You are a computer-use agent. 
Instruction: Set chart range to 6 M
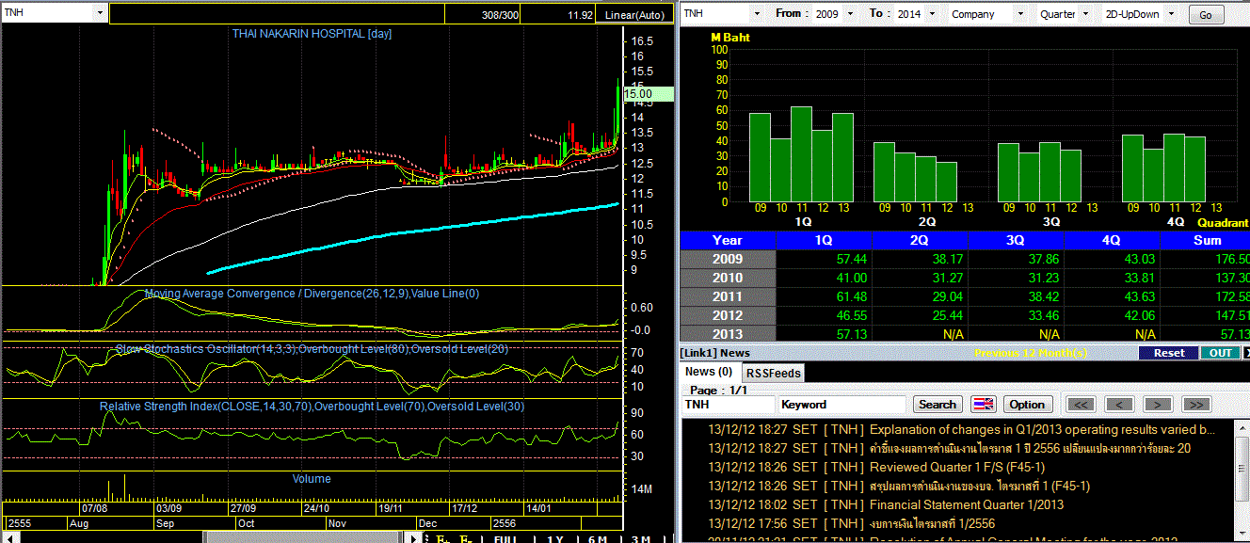pos(597,538)
